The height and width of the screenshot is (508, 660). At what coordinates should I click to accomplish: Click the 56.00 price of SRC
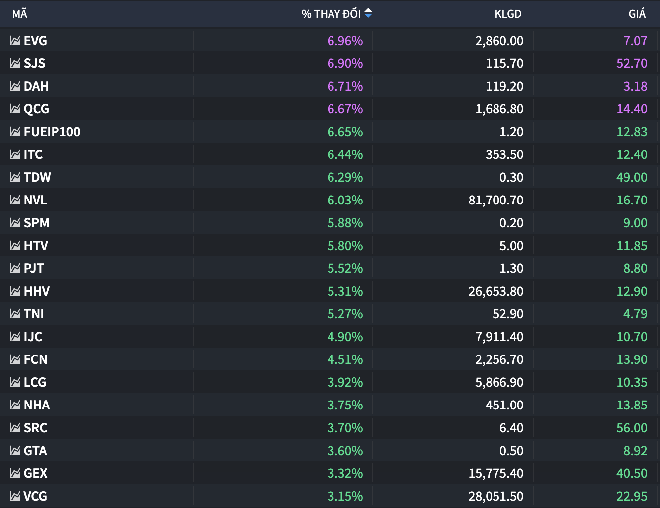632,428
